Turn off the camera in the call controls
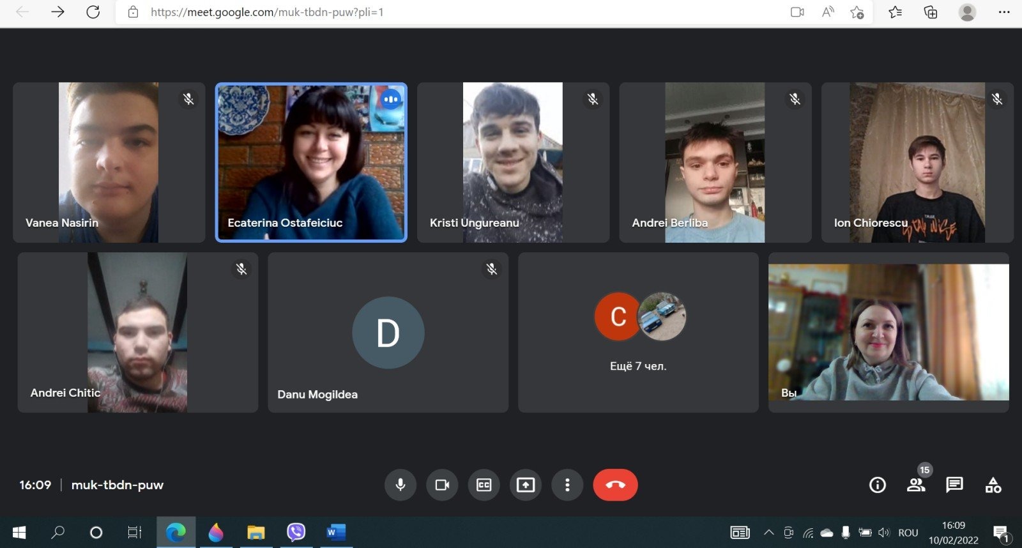The width and height of the screenshot is (1022, 548). click(x=442, y=485)
